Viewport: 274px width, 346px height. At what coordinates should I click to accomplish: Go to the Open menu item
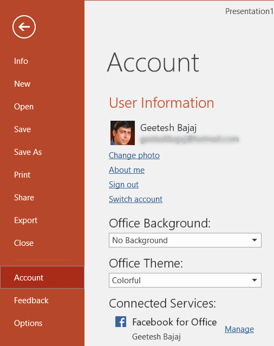coord(24,107)
